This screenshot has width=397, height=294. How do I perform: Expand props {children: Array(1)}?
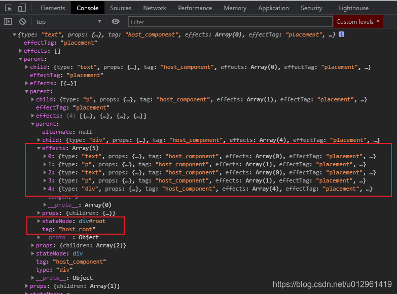pos(26,286)
